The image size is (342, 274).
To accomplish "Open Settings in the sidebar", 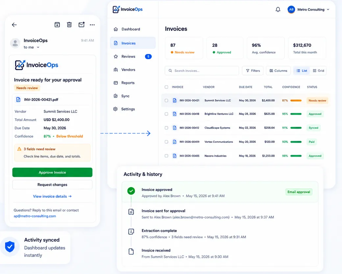I will [133, 109].
